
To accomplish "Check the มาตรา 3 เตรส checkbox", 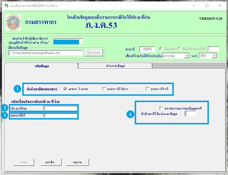I will click(x=65, y=89).
